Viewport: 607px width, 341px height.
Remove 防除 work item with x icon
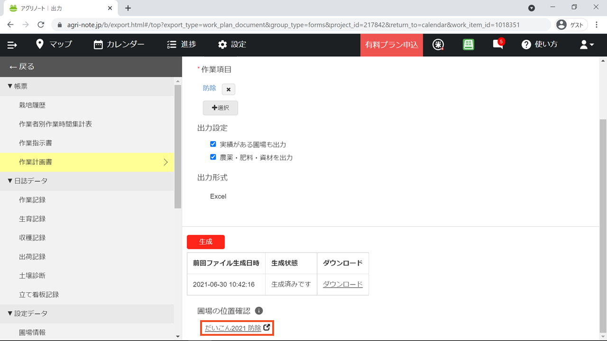pos(228,89)
